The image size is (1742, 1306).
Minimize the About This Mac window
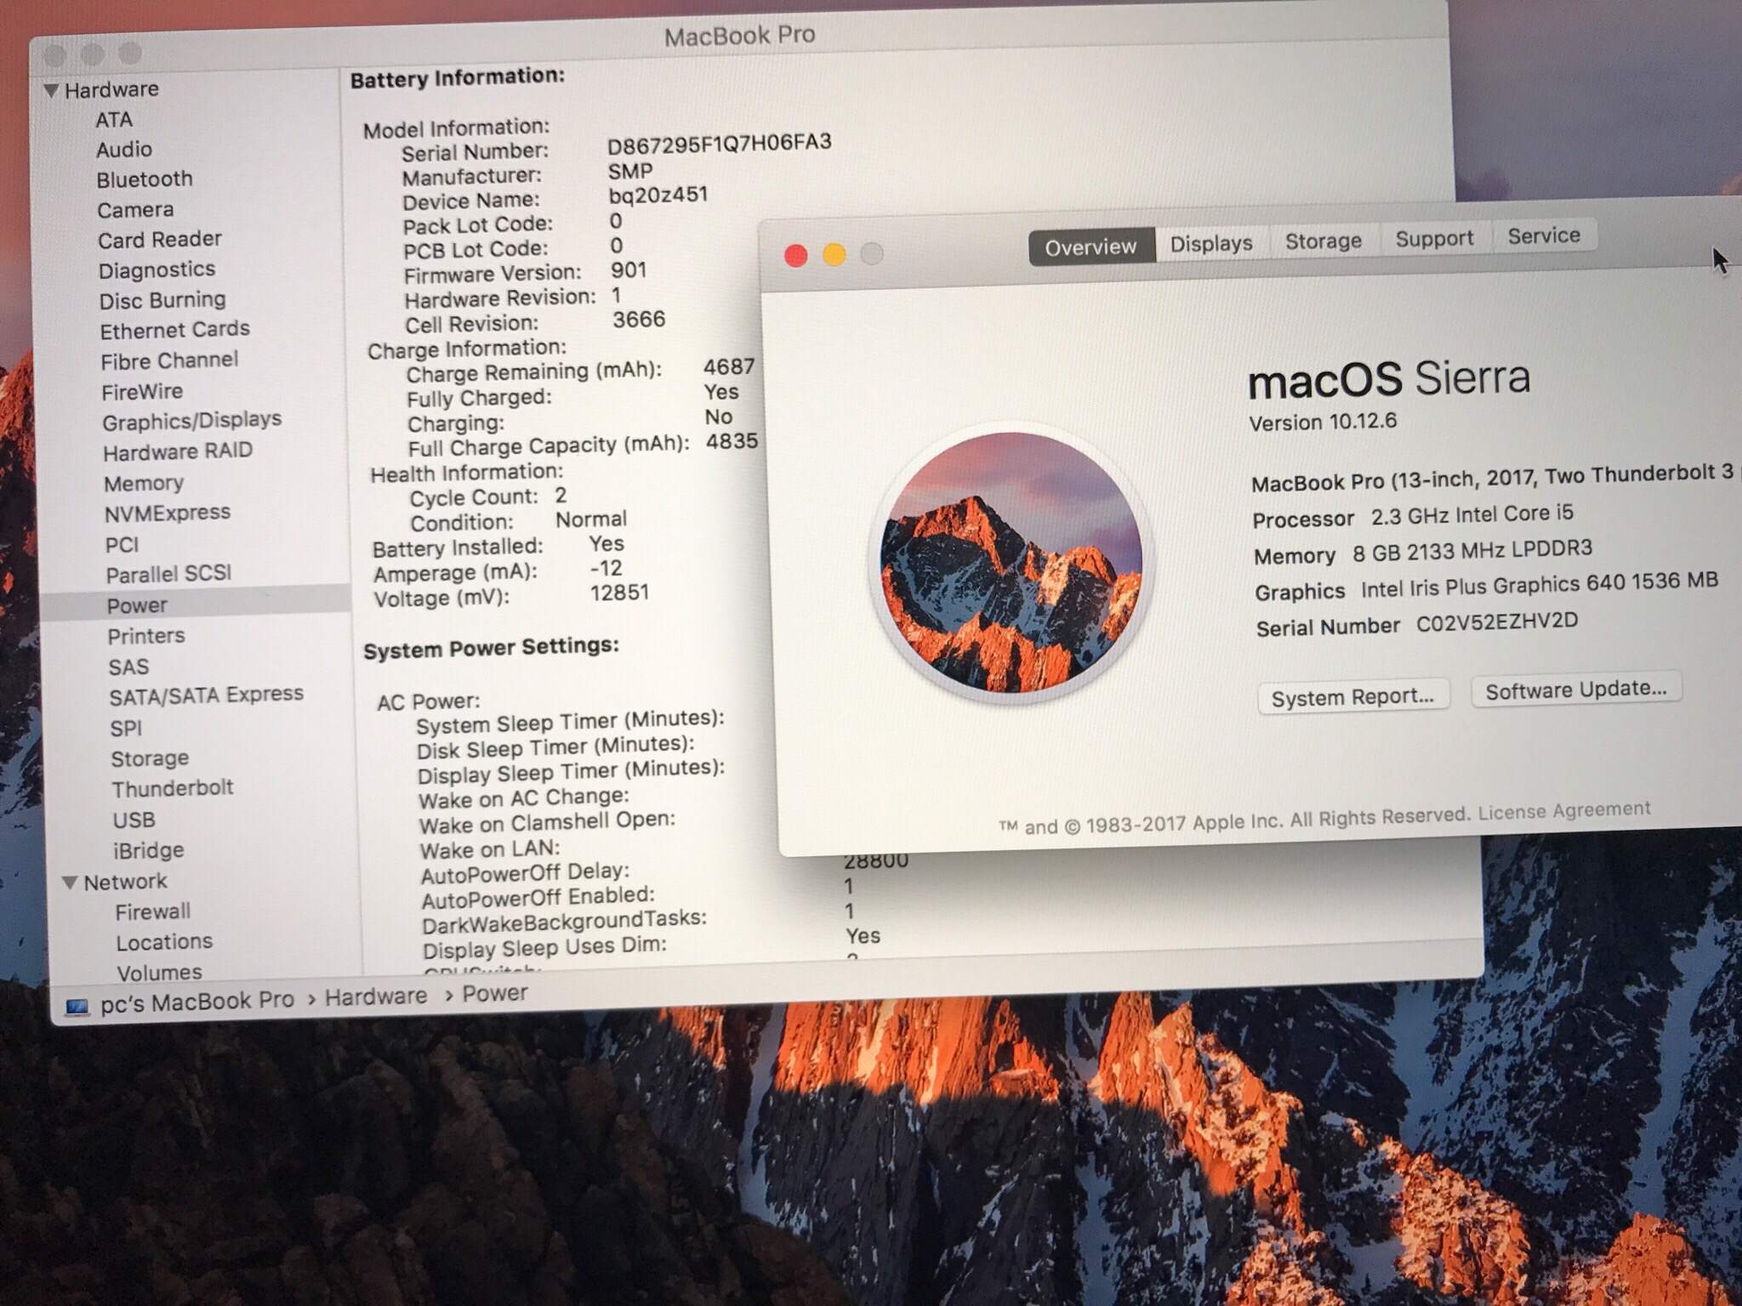click(x=834, y=255)
